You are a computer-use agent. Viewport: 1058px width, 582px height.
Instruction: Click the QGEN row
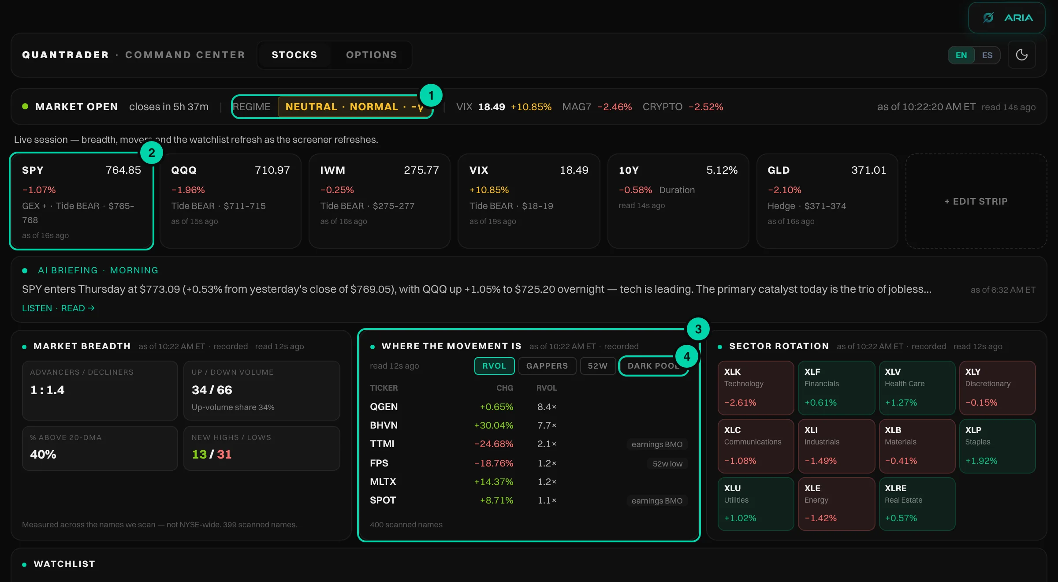[529, 407]
